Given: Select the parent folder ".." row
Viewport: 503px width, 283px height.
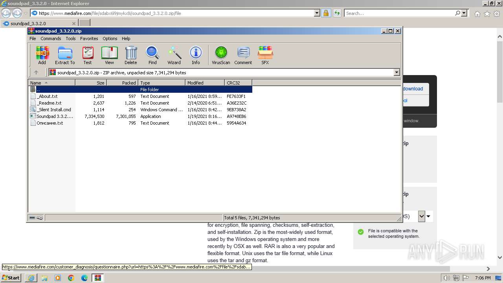Looking at the screenshot, I should [x=140, y=90].
